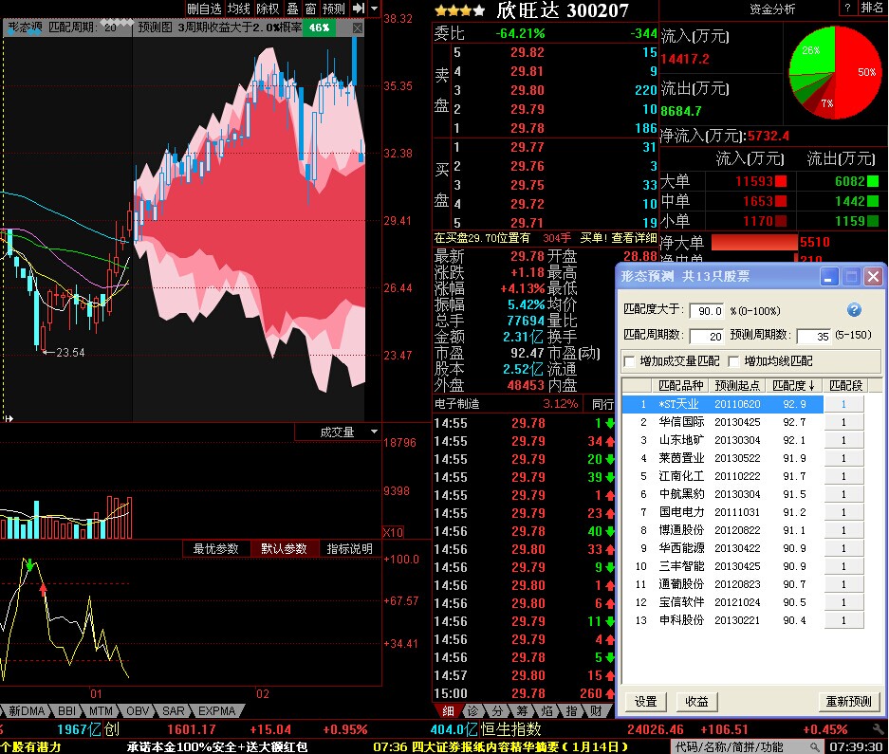Click 窗 window option in the toolbar
This screenshot has height=754, width=889.
[x=310, y=9]
